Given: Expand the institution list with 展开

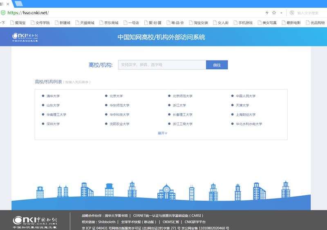Looking at the screenshot, I should [x=162, y=133].
